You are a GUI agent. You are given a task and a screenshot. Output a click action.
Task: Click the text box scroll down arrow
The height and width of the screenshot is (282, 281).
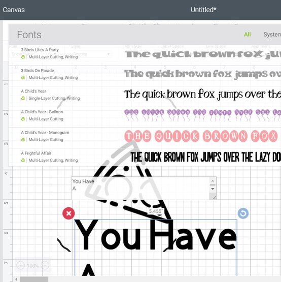(213, 189)
